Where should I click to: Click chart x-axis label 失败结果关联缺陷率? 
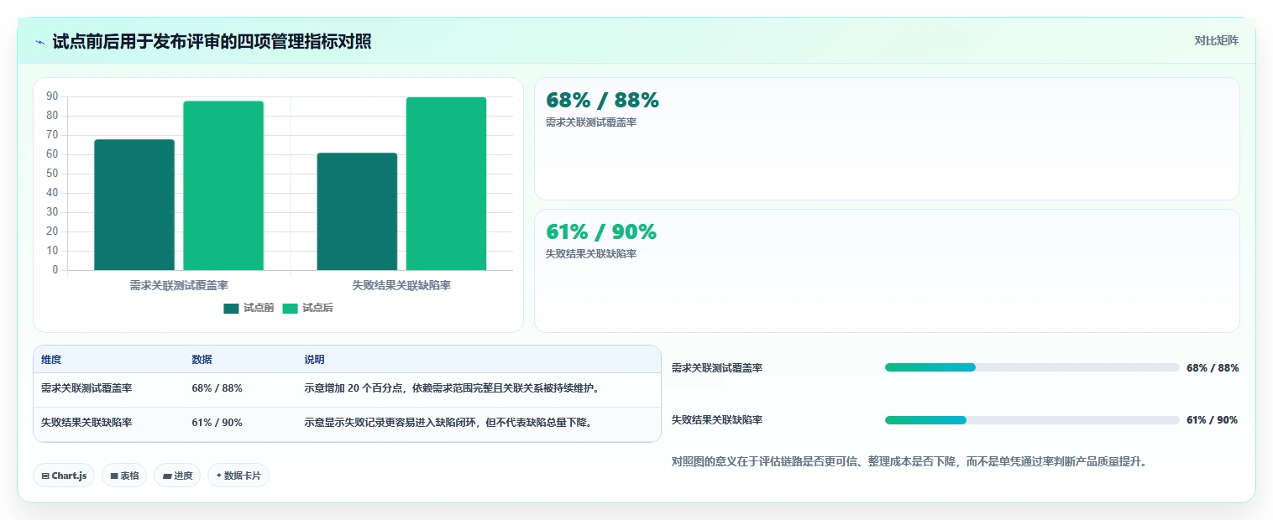[401, 285]
